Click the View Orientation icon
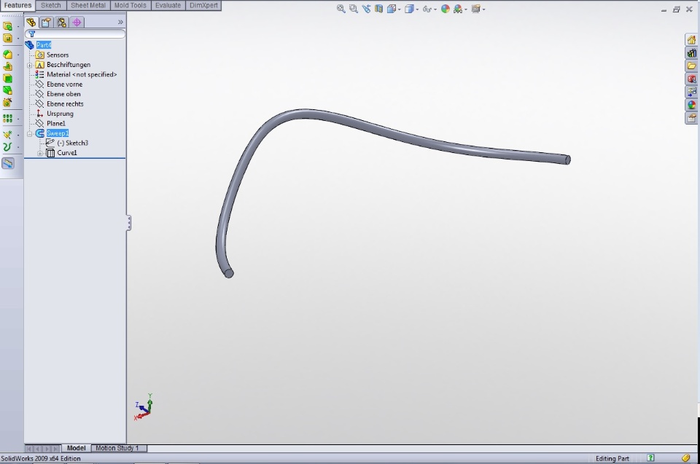Image resolution: width=700 pixels, height=464 pixels. [x=392, y=9]
